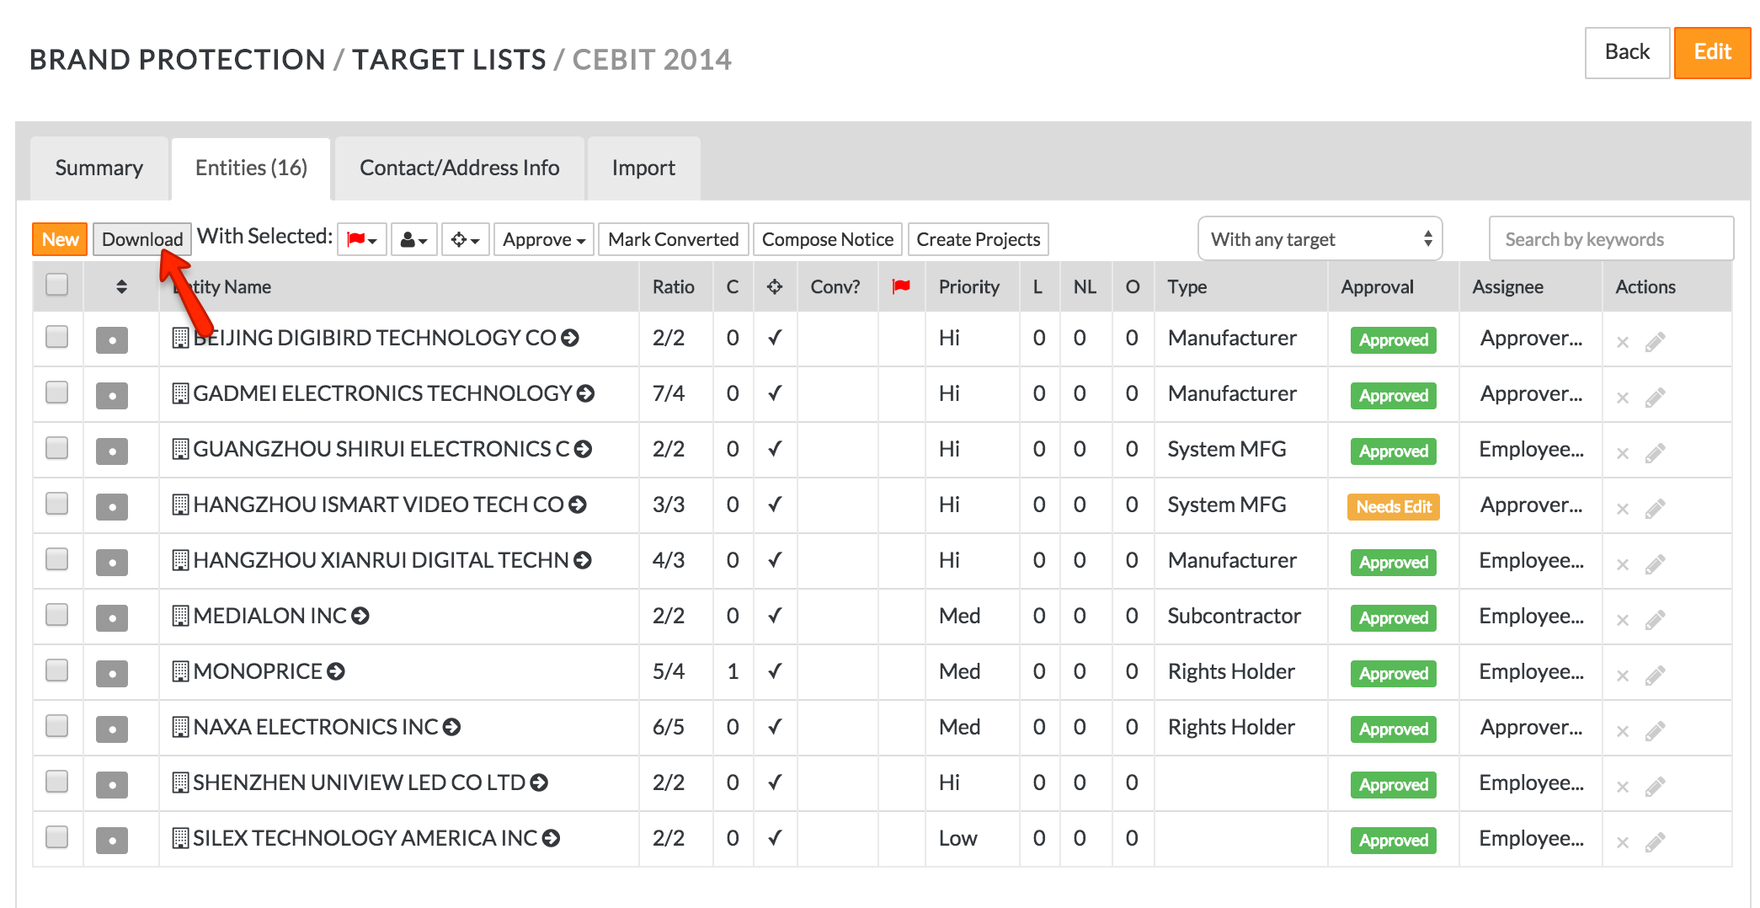
Task: Click the Search by keywords field
Action: pos(1610,239)
